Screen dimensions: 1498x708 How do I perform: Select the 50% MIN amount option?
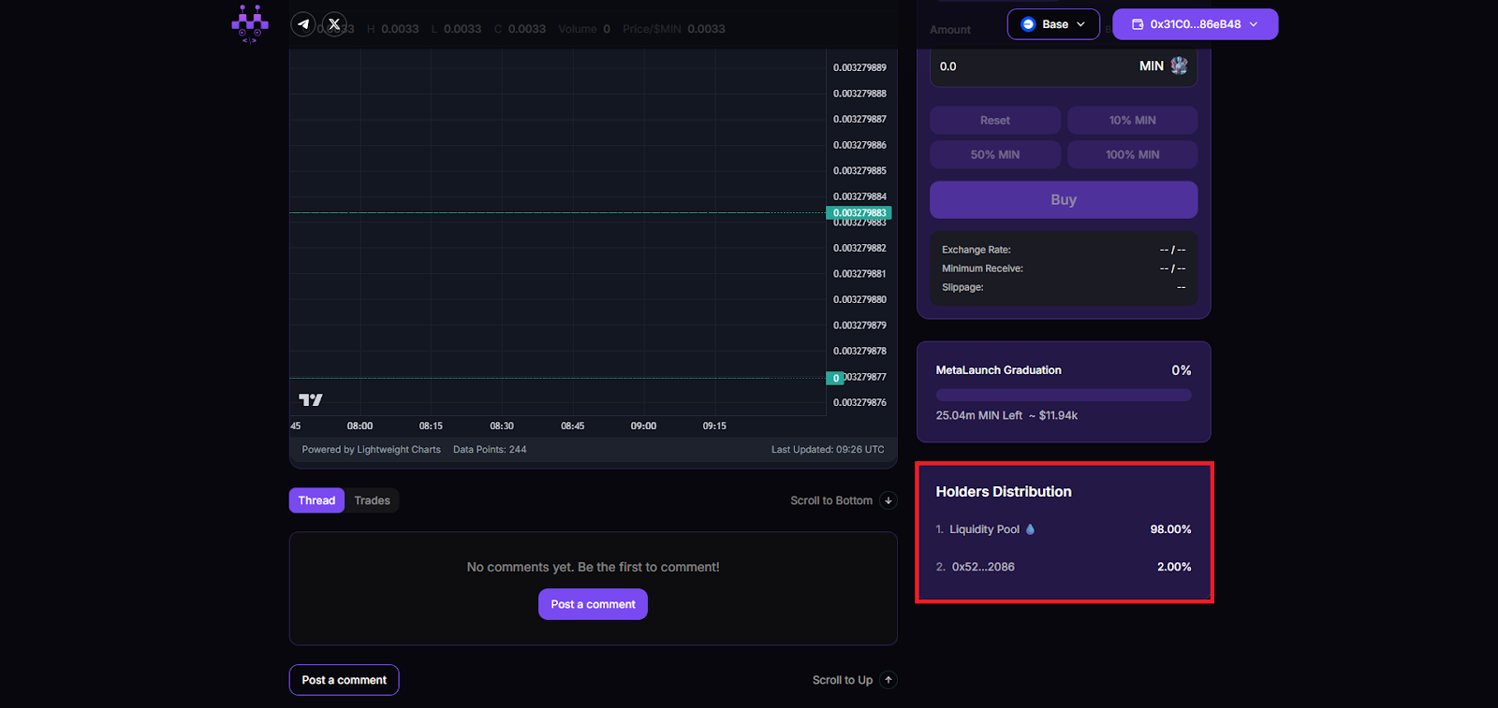click(x=994, y=154)
